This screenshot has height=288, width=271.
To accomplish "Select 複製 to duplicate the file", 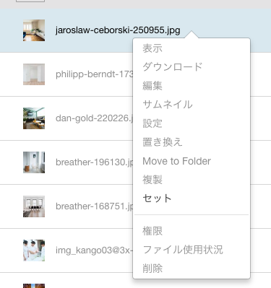I will 152,180.
